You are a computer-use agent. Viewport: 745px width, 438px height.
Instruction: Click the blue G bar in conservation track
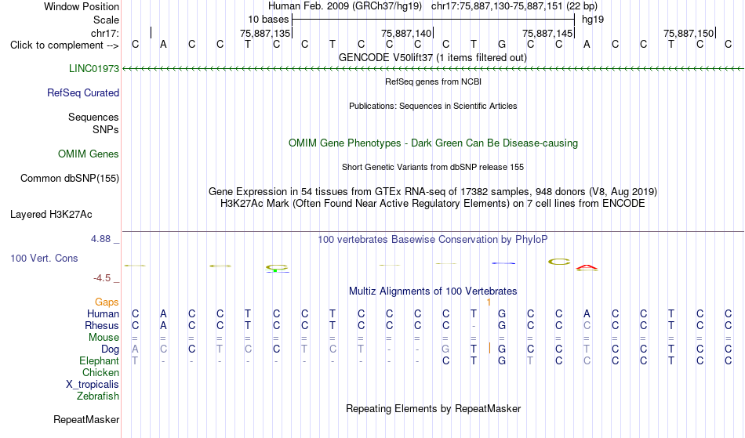coord(503,263)
